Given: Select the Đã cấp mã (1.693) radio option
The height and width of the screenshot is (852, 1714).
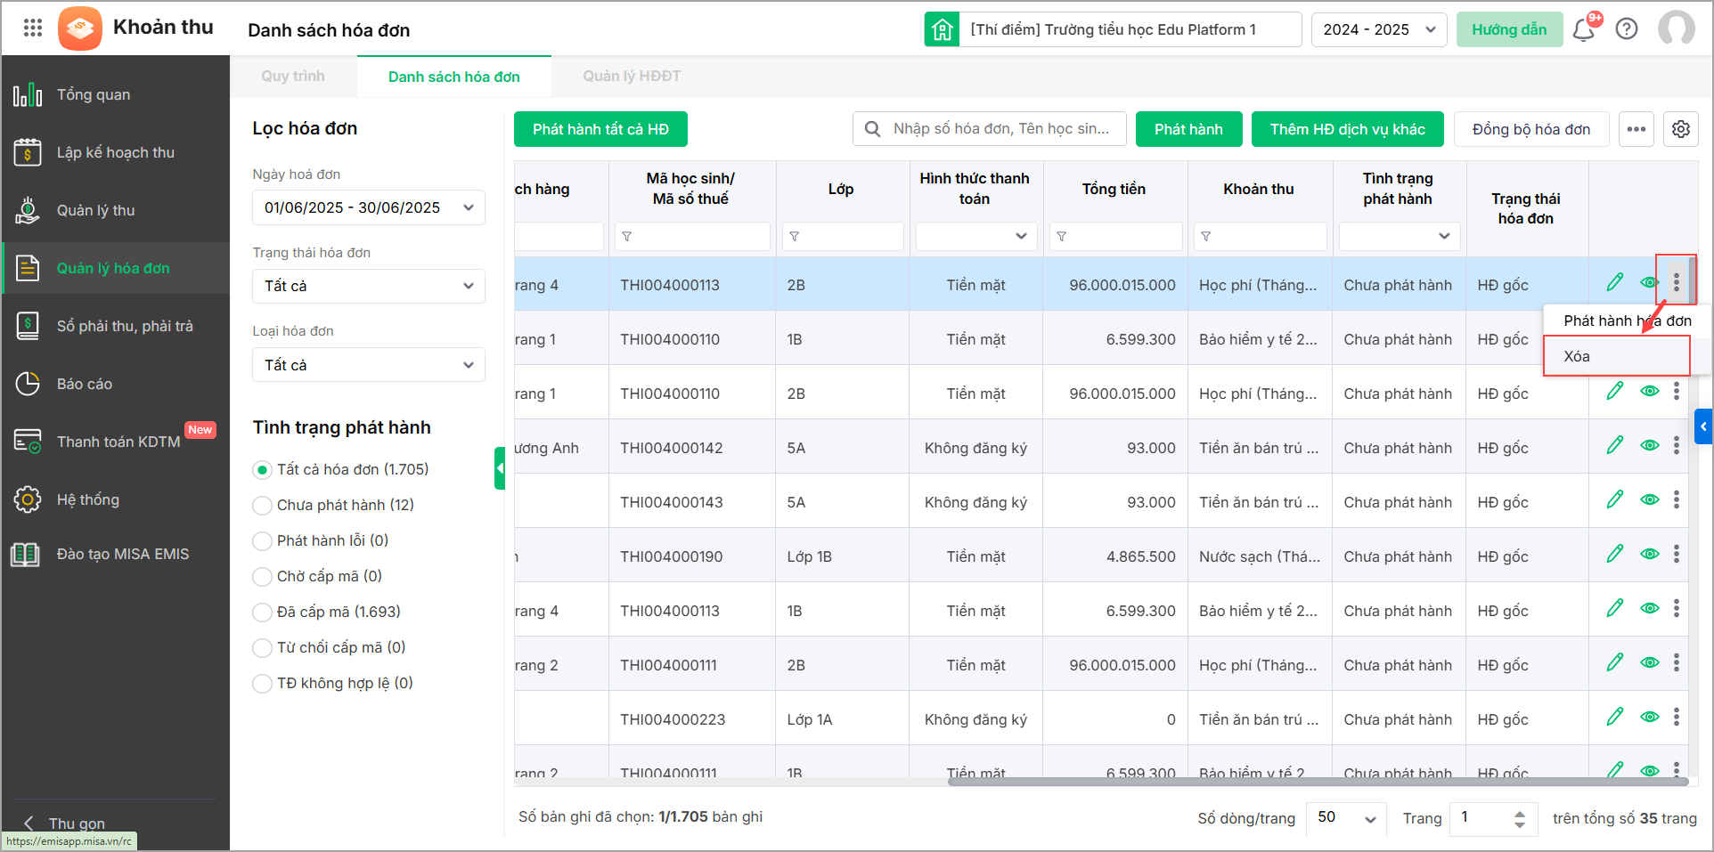Looking at the screenshot, I should pos(263,613).
